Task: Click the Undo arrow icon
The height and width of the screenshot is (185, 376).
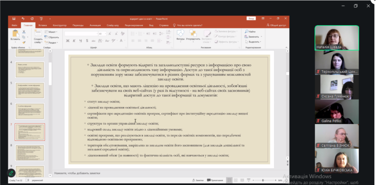Action: [23, 18]
